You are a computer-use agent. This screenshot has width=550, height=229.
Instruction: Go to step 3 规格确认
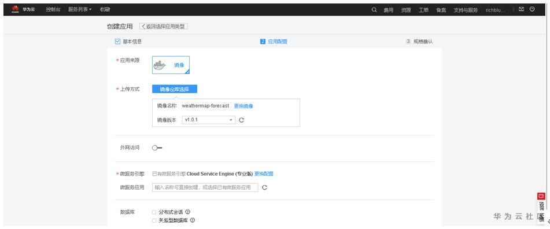419,42
